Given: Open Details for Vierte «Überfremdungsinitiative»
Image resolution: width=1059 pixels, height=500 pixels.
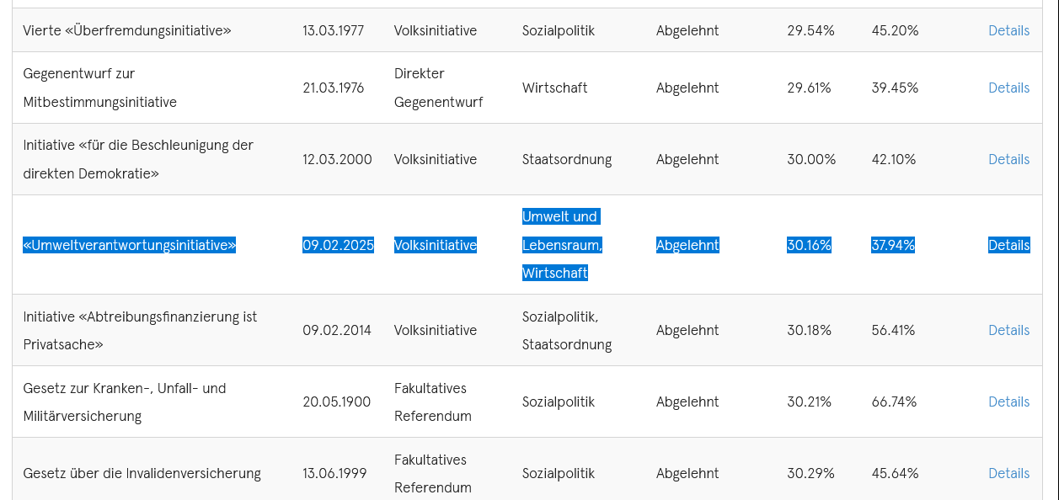Looking at the screenshot, I should point(1008,30).
